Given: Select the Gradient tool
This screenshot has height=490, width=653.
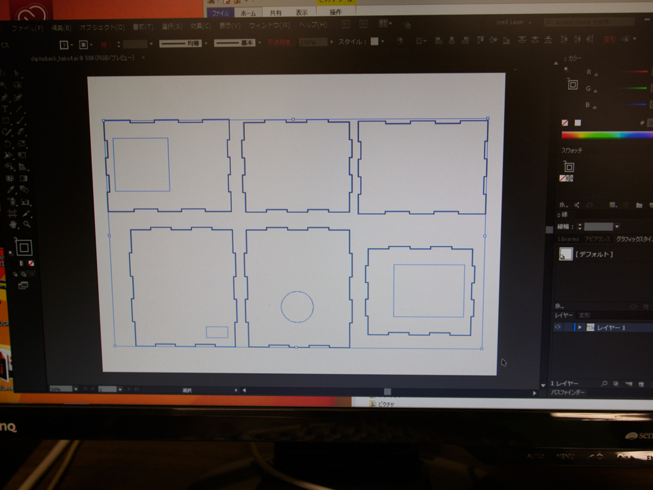Looking at the screenshot, I should click(24, 179).
